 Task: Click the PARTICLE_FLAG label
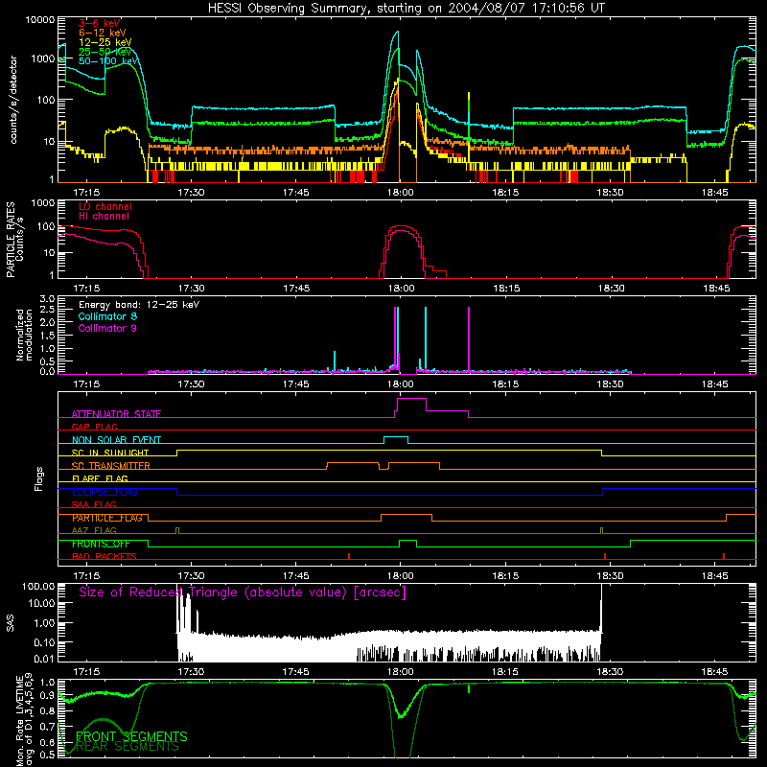107,518
